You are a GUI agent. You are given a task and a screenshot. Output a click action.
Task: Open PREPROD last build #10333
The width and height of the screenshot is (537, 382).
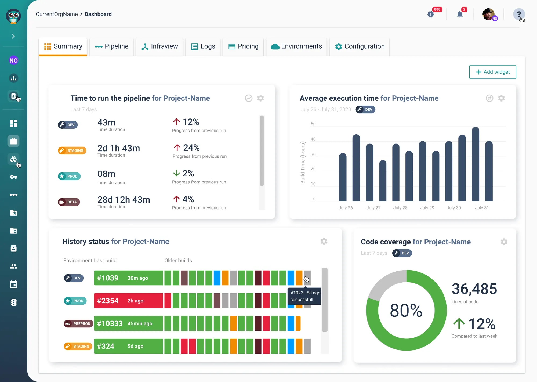pos(128,323)
